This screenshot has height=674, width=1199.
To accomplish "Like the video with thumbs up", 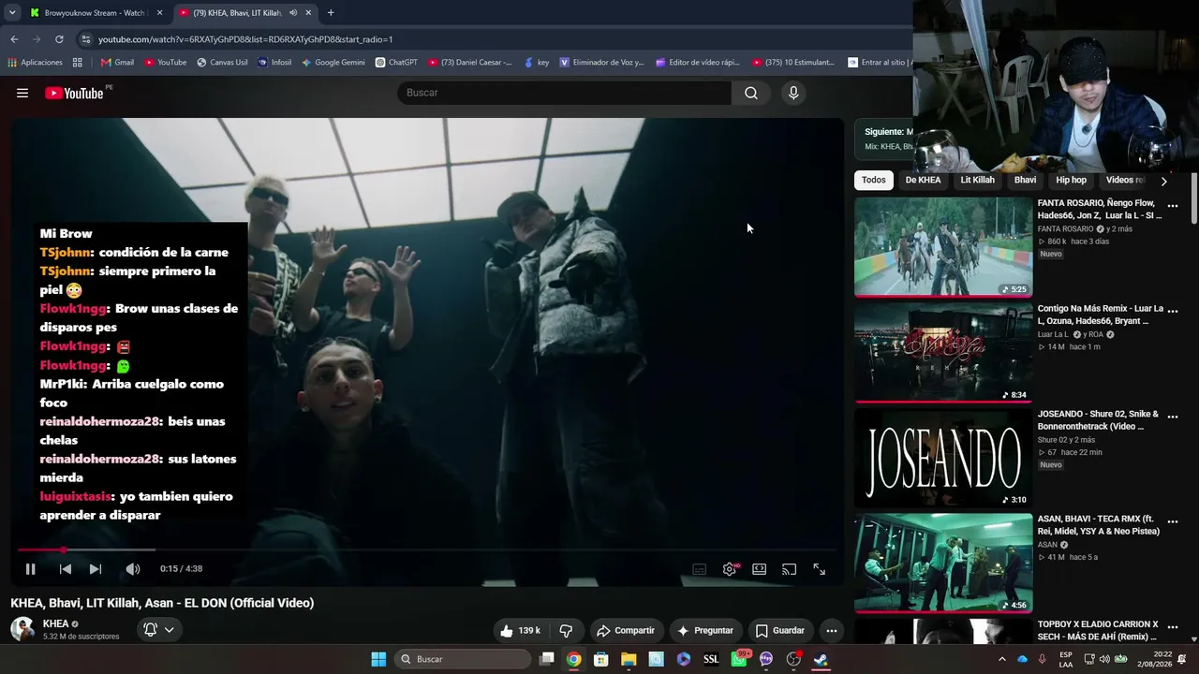I will (521, 631).
